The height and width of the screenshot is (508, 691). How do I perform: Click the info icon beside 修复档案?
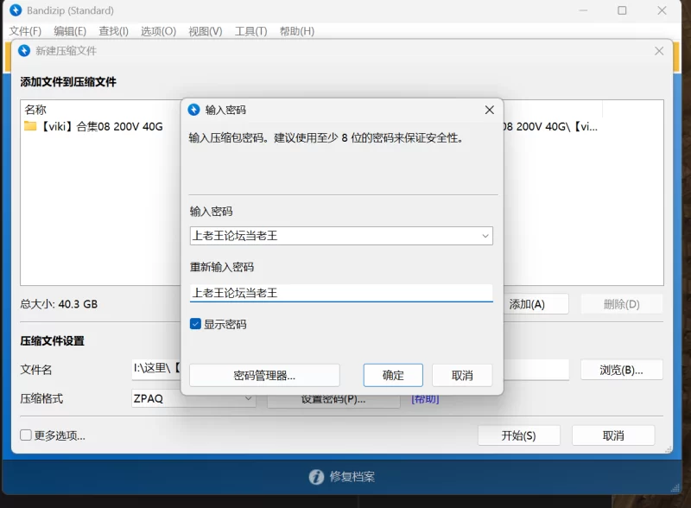click(316, 477)
